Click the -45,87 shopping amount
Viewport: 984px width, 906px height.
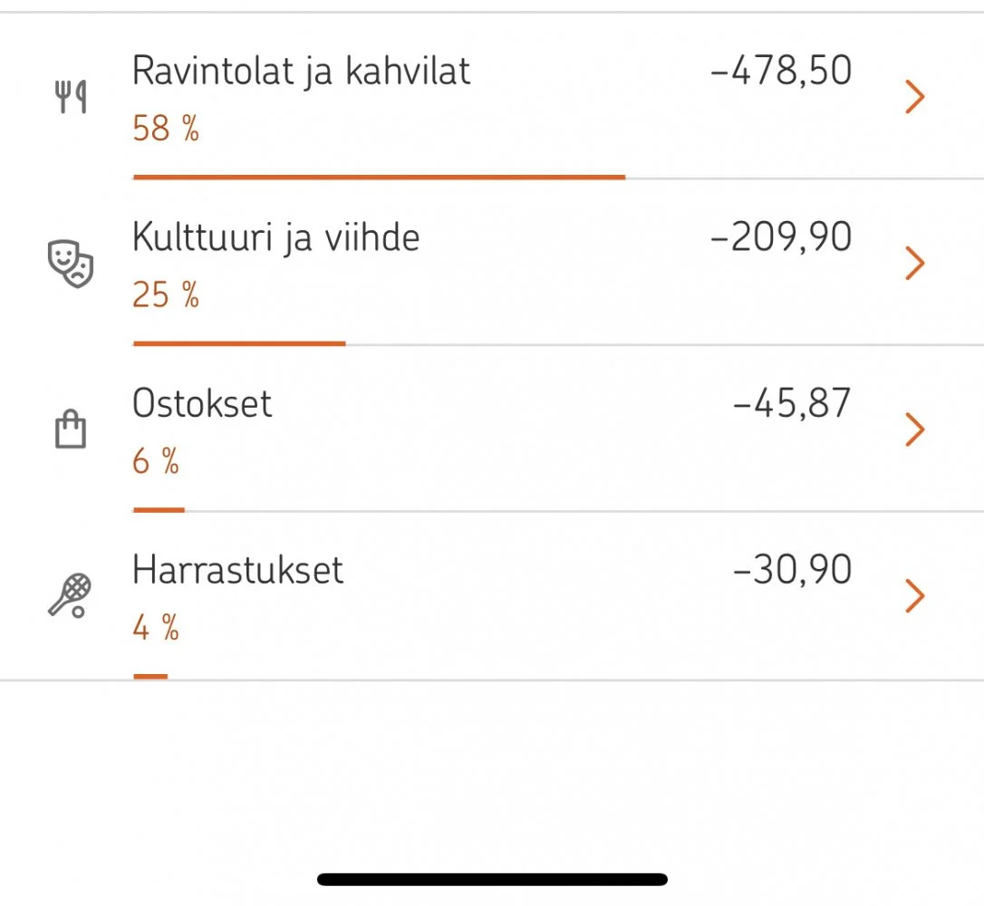click(x=792, y=404)
